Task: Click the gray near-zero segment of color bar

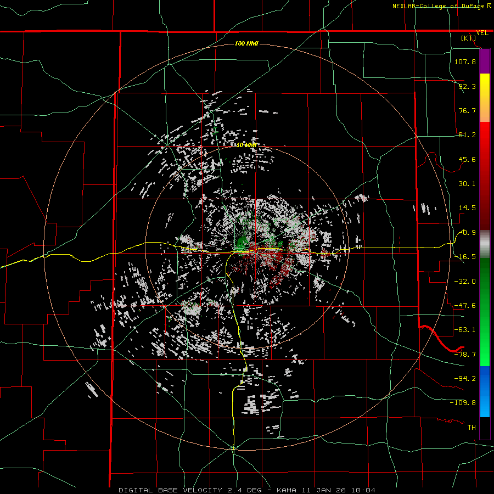Action: click(x=485, y=244)
